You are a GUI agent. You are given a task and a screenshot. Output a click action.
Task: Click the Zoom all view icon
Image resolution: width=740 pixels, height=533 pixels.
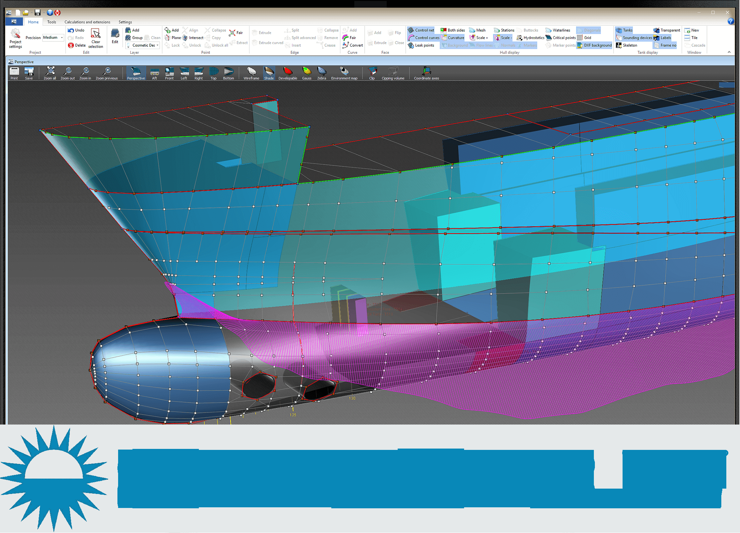coord(50,73)
